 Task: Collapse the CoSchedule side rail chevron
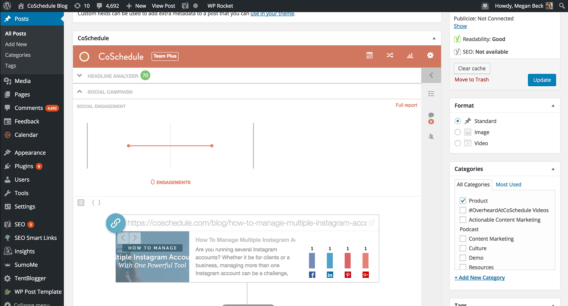(431, 75)
